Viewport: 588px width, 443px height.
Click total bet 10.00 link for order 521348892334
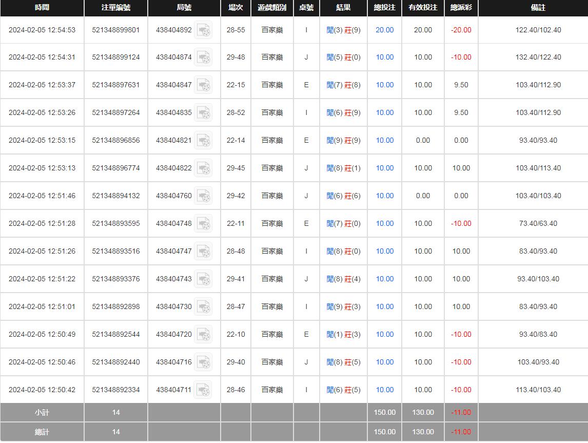pos(385,390)
